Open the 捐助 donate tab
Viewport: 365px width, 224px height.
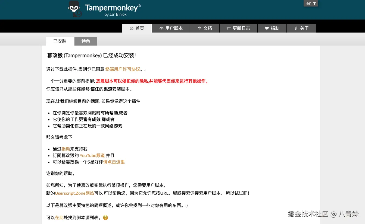pos(272,28)
